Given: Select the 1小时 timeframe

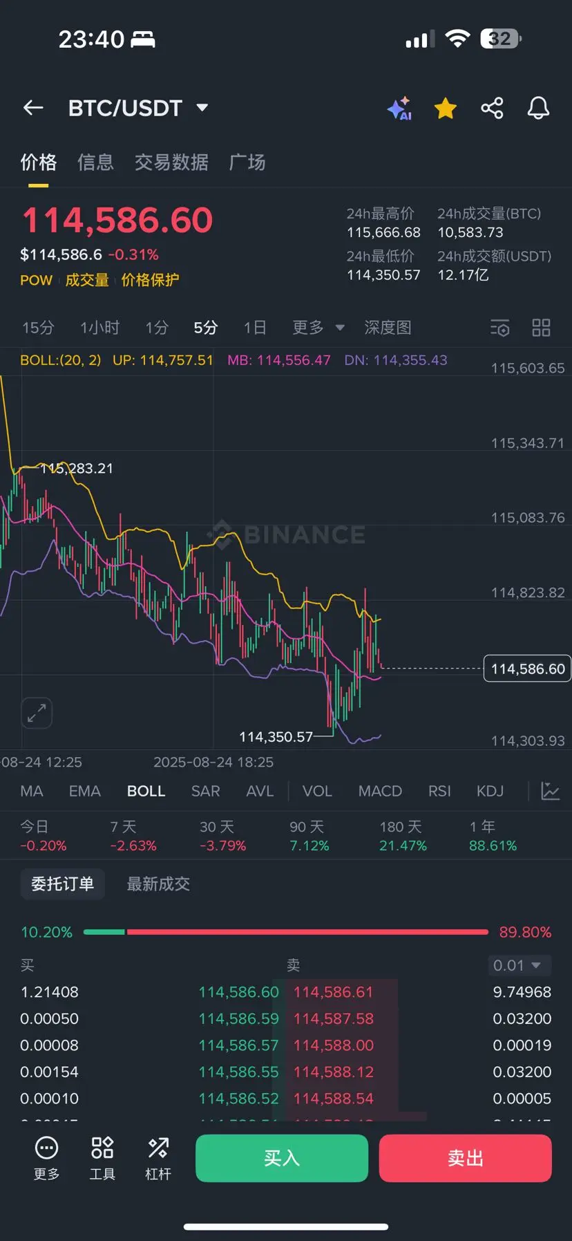Looking at the screenshot, I should [99, 328].
